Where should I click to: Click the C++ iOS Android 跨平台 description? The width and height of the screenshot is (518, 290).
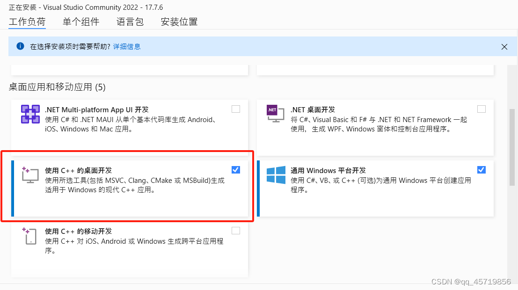click(x=134, y=246)
